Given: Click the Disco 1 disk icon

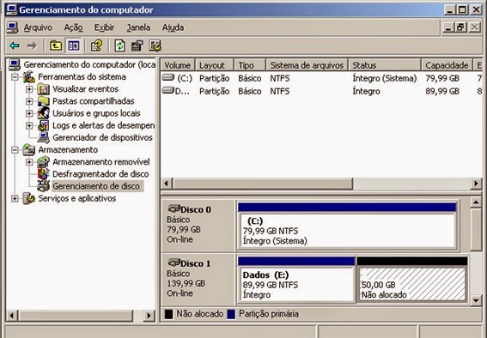Looking at the screenshot, I should (173, 263).
